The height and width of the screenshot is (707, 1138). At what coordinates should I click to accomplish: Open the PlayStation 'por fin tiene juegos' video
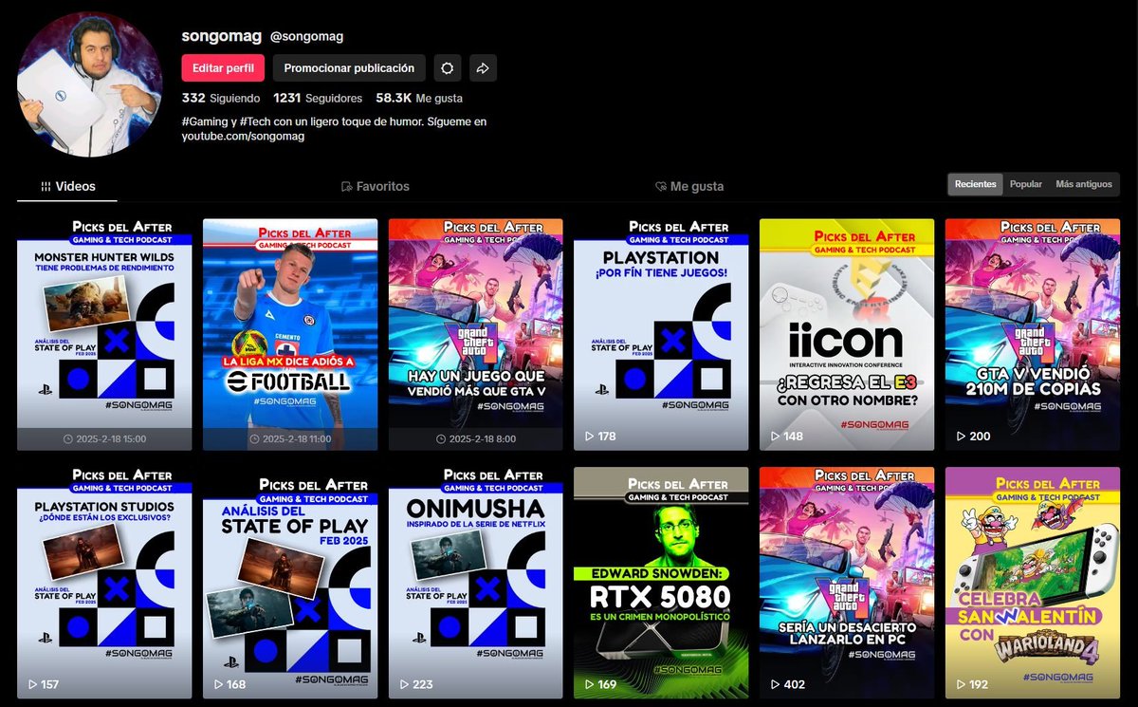[661, 334]
